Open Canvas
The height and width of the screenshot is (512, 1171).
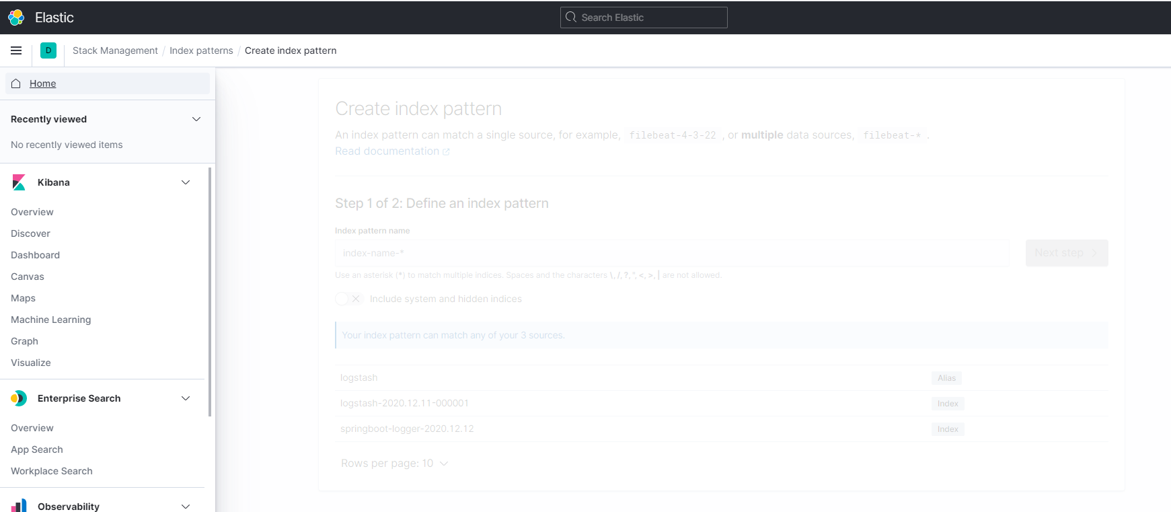(x=28, y=277)
